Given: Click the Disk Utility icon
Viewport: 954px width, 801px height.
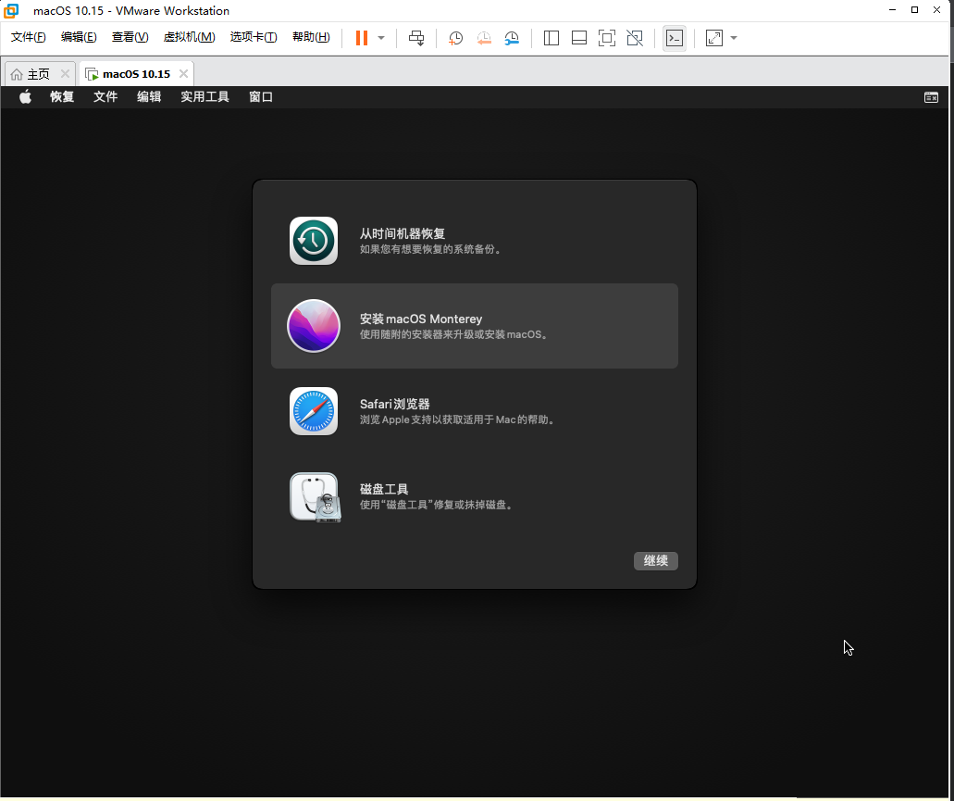Looking at the screenshot, I should coord(316,497).
